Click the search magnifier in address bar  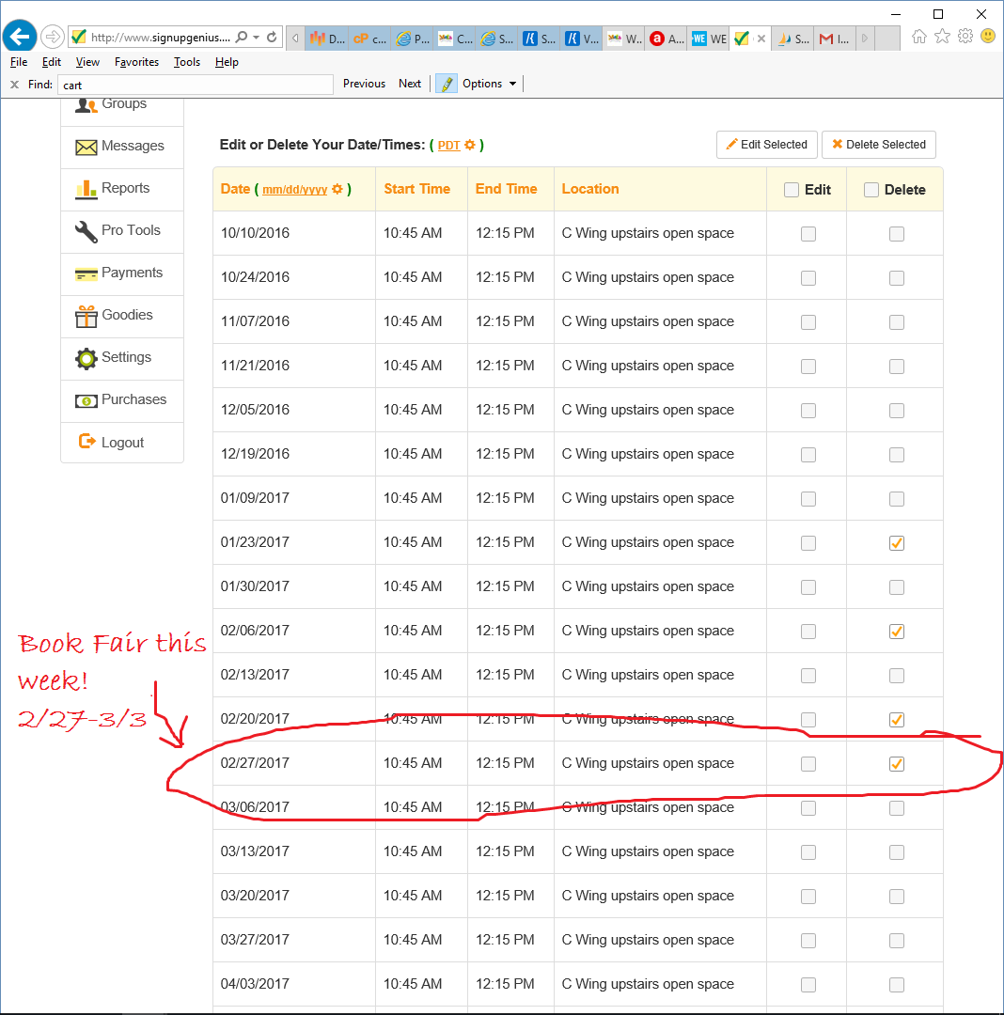click(x=242, y=38)
